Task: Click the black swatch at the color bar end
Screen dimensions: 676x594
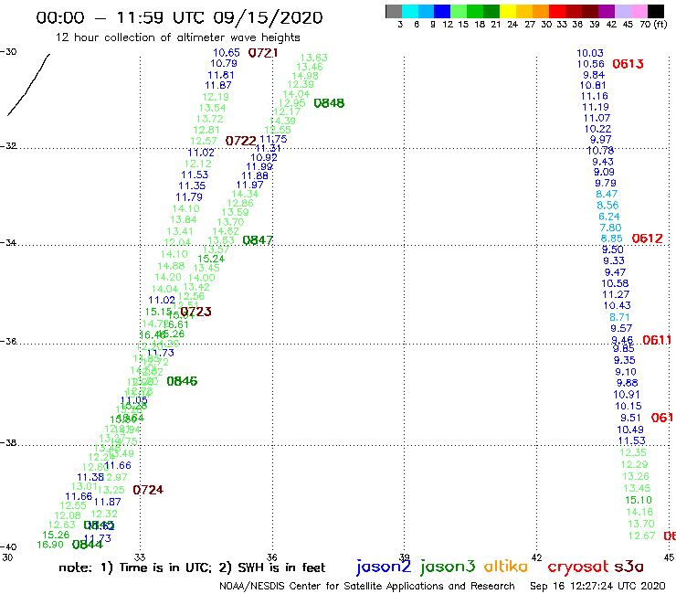Action: (656, 11)
